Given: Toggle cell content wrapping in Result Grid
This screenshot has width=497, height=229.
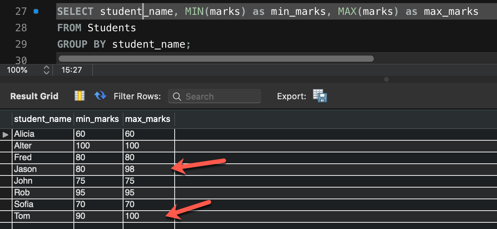Looking at the screenshot, I should pyautogui.click(x=79, y=96).
